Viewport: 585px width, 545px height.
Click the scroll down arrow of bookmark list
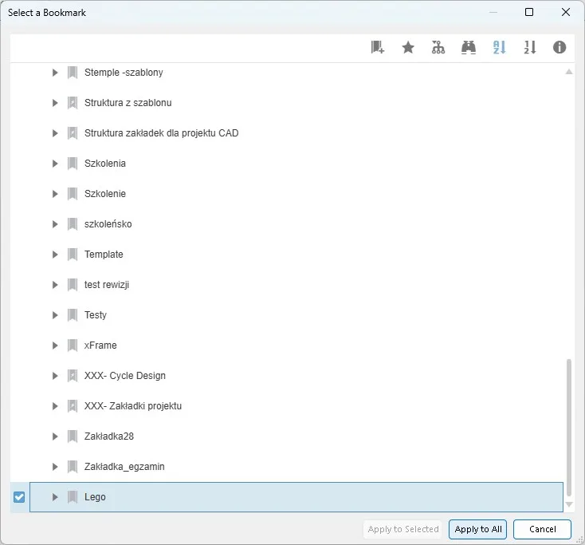click(568, 504)
